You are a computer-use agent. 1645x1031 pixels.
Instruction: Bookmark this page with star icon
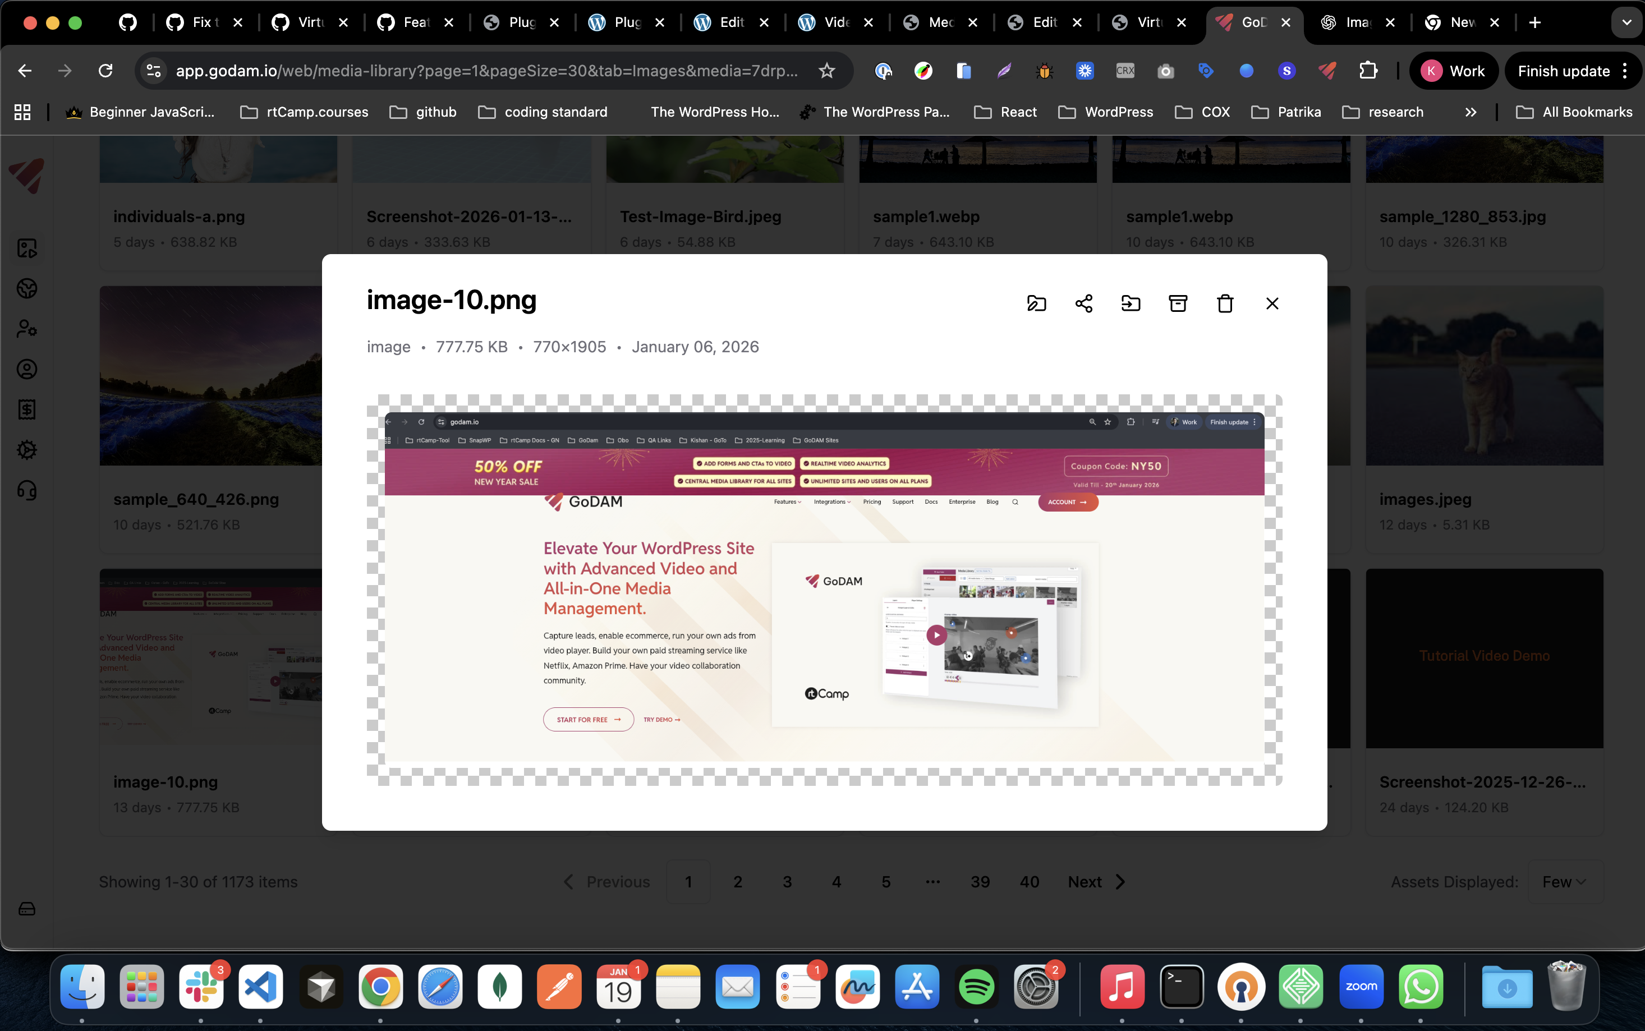(x=826, y=71)
